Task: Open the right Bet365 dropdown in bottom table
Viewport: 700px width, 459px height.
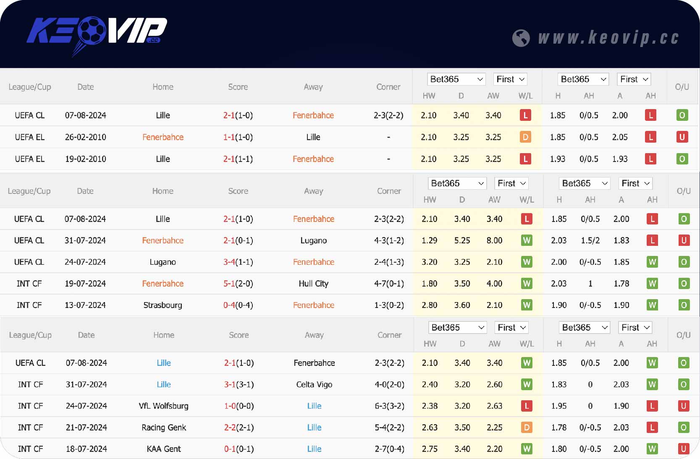Action: click(585, 328)
